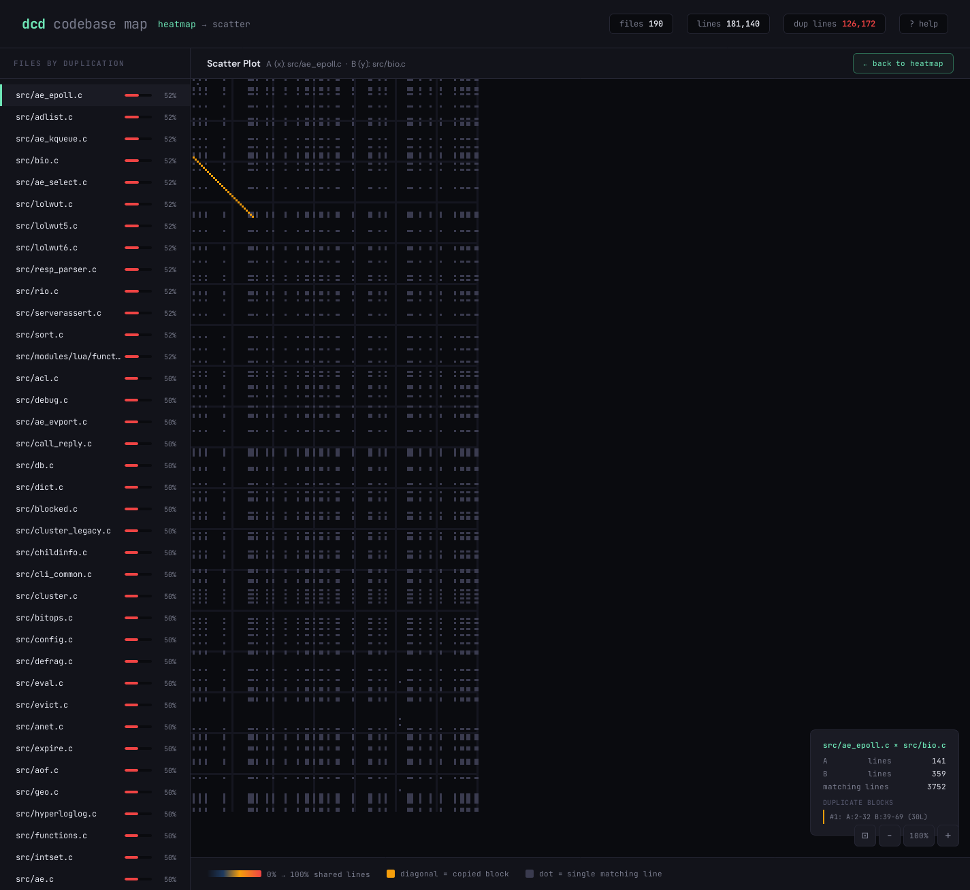
Task: Click the orange diagonal copied block in plot
Action: point(223,187)
